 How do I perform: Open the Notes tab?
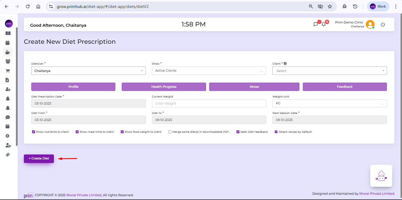(254, 87)
